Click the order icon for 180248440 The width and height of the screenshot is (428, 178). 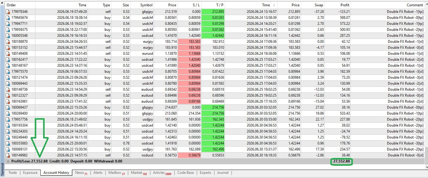pyautogui.click(x=8, y=137)
